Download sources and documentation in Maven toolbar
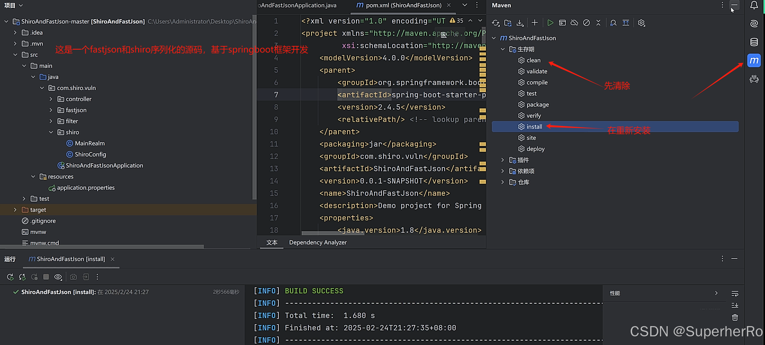This screenshot has width=765, height=345. pyautogui.click(x=520, y=23)
